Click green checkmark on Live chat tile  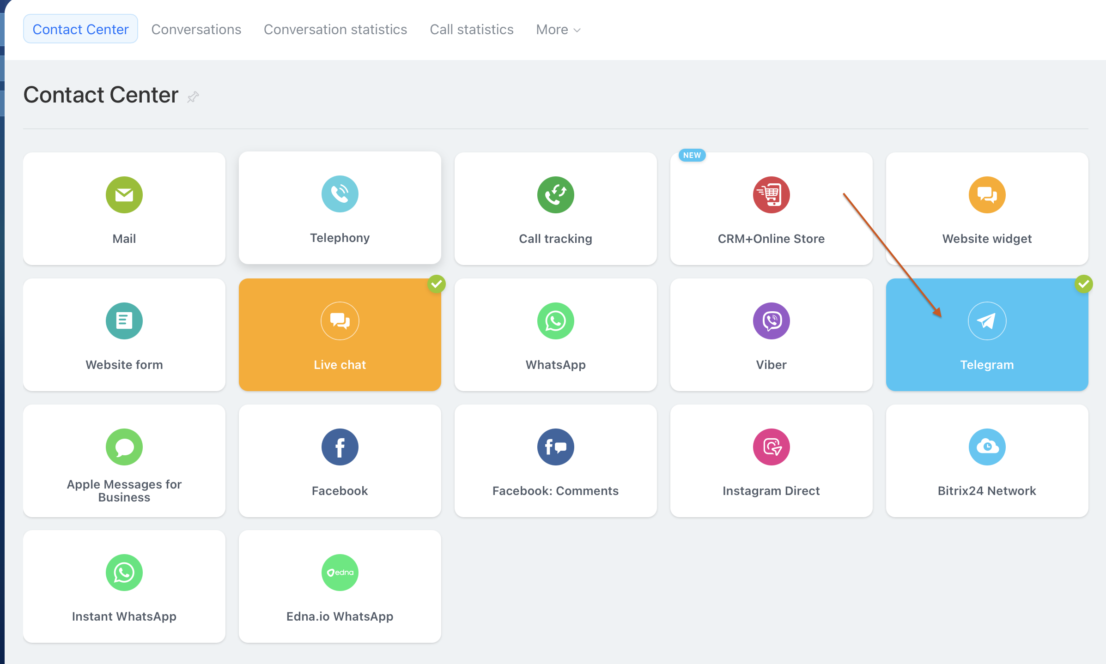(x=436, y=284)
